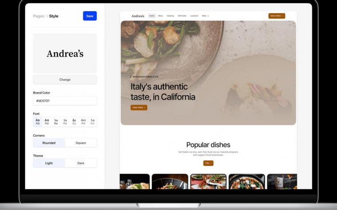Pick the third font pairing option
The width and height of the screenshot is (337, 210).
point(56,122)
